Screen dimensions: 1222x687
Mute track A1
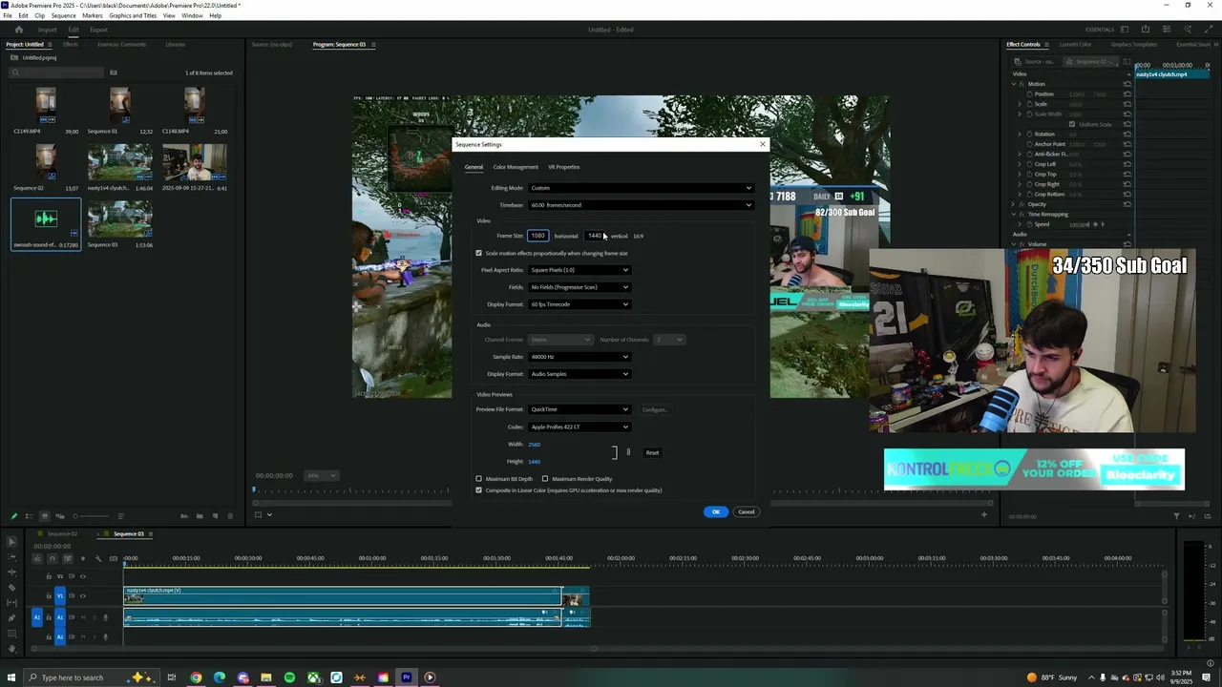82,617
